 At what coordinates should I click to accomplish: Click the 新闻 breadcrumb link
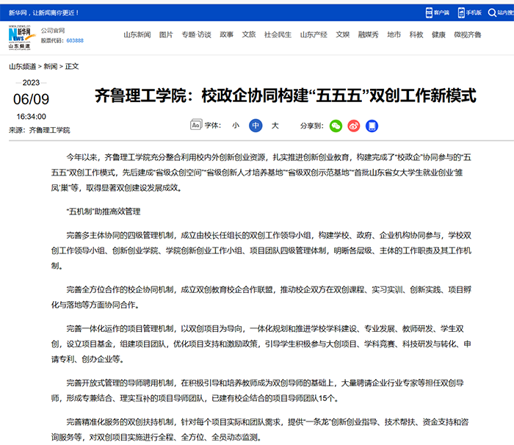(x=50, y=66)
